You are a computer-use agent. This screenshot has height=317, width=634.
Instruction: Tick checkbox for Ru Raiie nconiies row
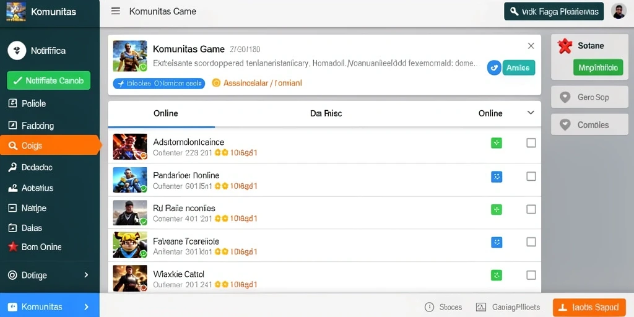531,209
